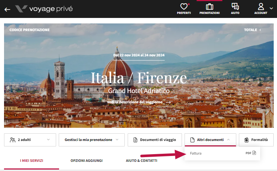
Task: Open Vedi la descrizione del soggiorno link
Action: 139,102
